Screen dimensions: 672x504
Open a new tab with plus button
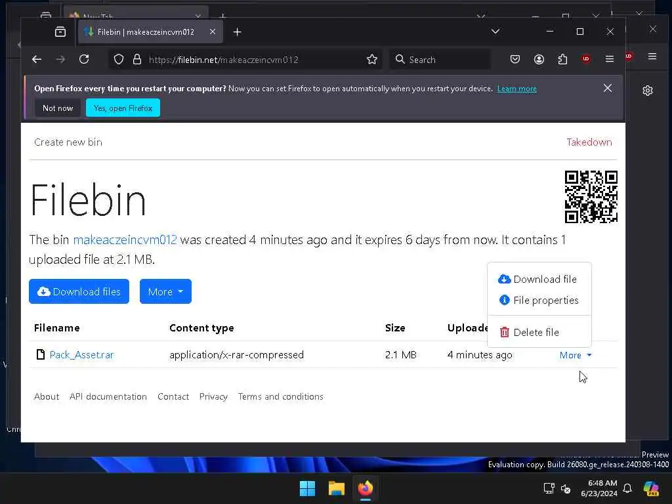[x=237, y=32]
